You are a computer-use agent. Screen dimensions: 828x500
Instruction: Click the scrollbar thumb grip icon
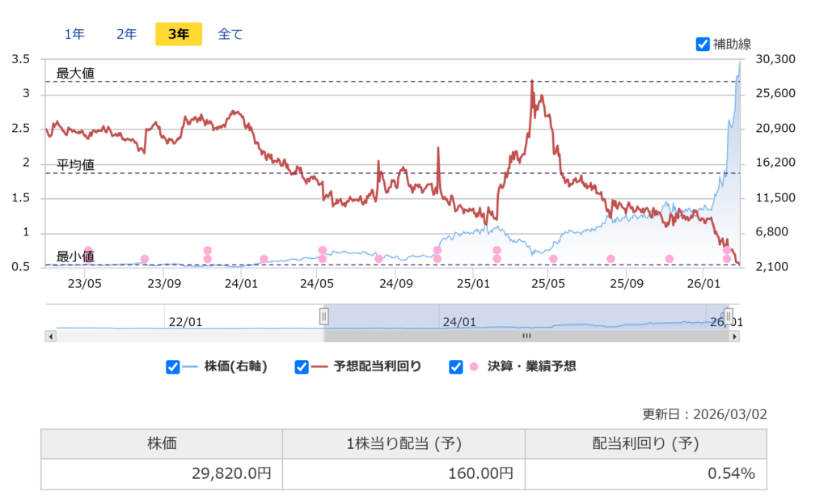pos(526,336)
